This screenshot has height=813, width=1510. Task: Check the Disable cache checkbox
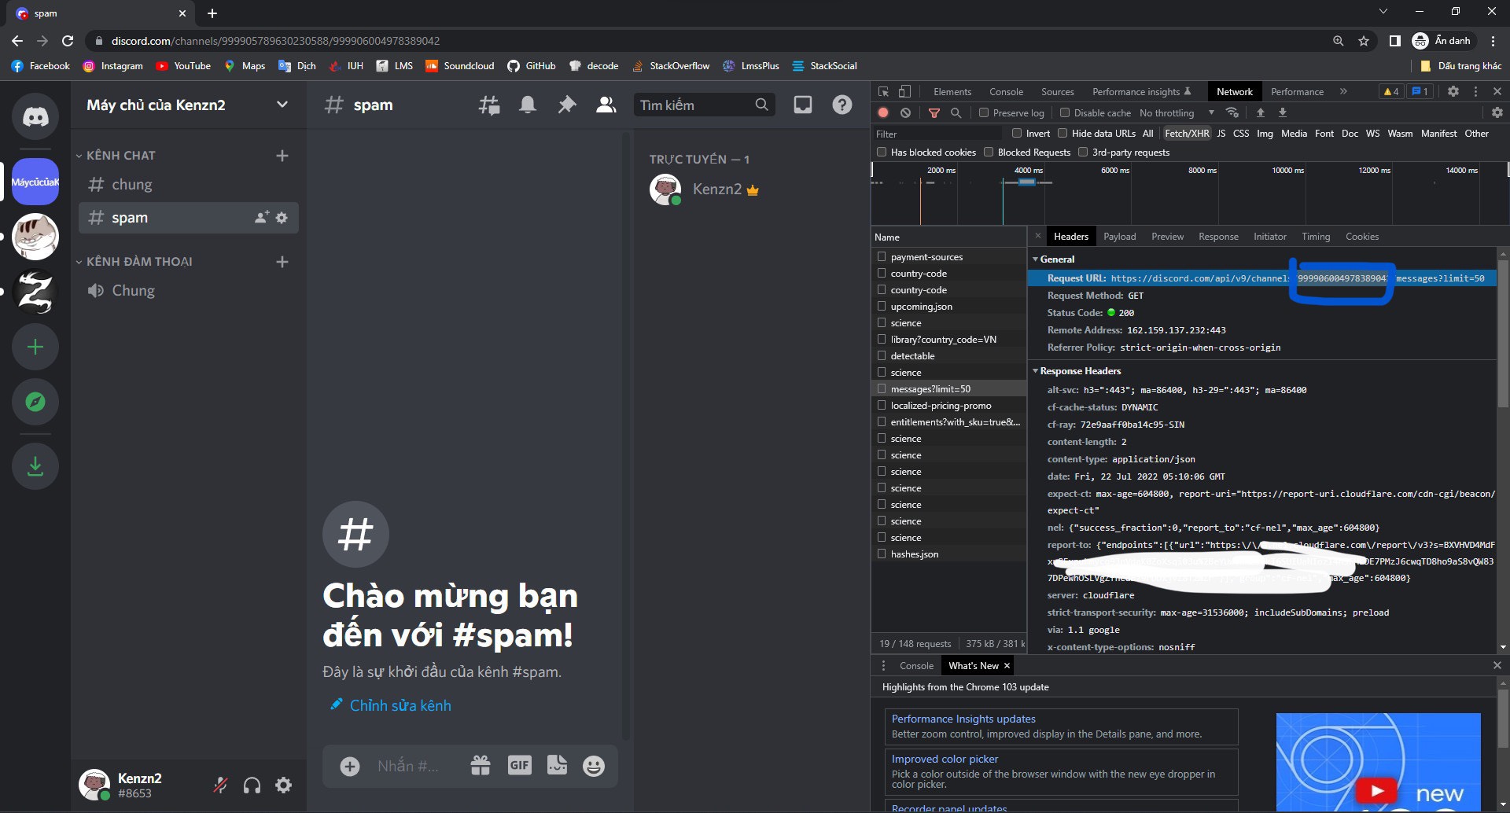click(x=1066, y=112)
